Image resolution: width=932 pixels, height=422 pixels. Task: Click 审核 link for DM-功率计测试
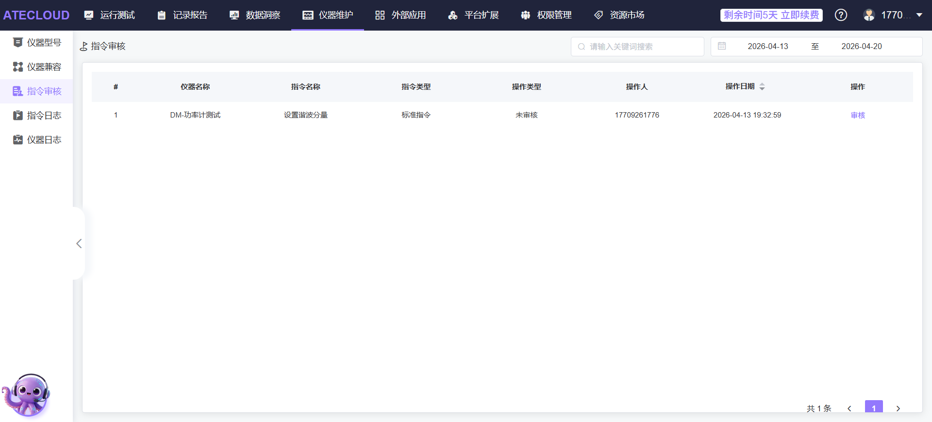[x=858, y=115]
